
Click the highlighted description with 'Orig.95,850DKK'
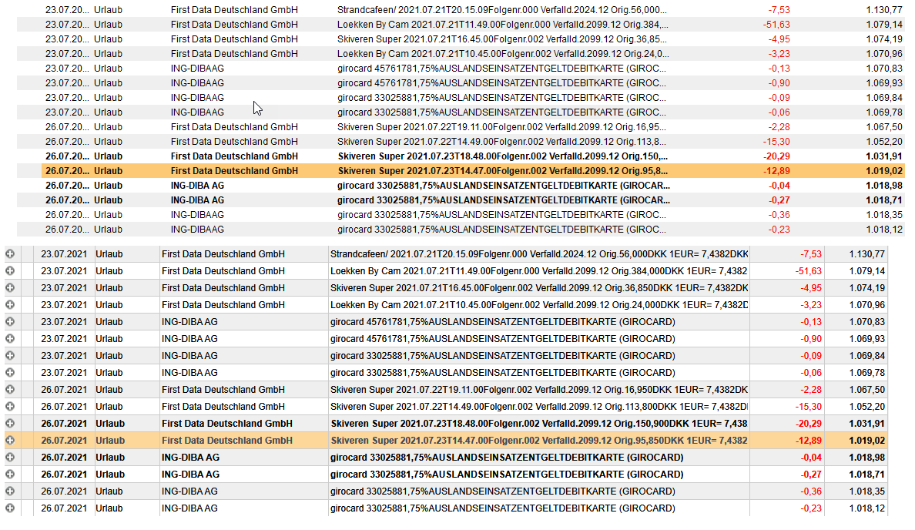click(x=539, y=440)
